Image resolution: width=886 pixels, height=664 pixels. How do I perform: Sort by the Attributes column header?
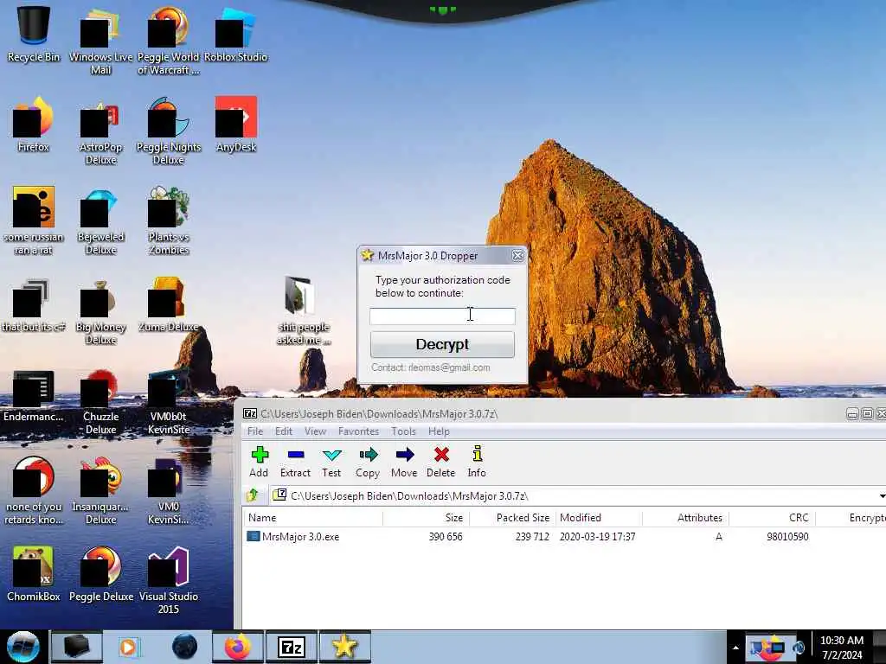[x=685, y=518]
